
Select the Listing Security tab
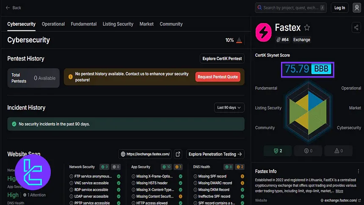pos(118,24)
